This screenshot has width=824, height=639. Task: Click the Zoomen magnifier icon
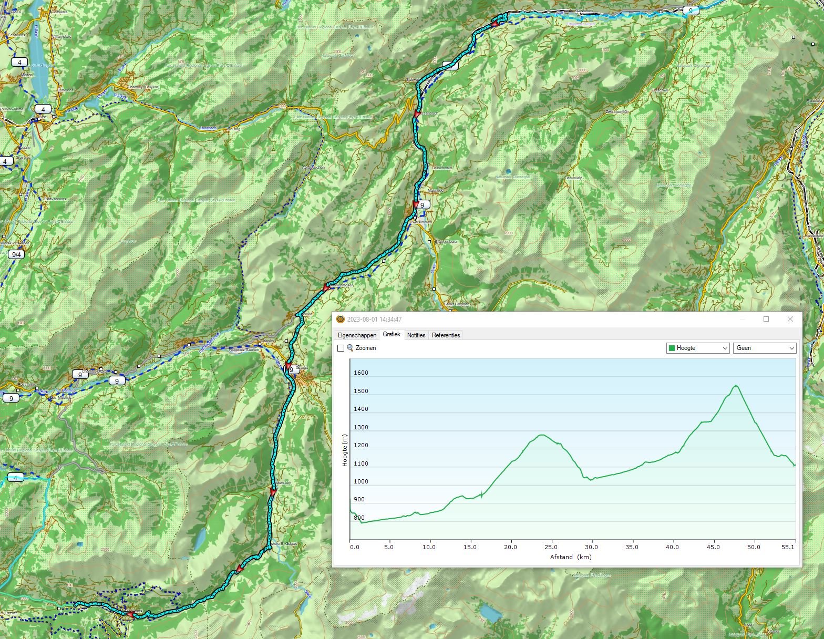pos(350,348)
